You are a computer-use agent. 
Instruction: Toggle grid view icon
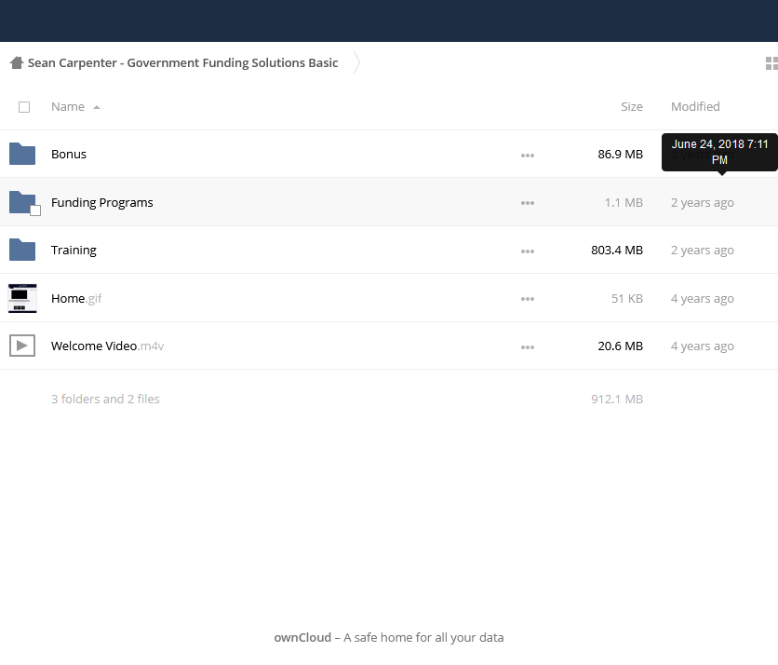point(771,63)
